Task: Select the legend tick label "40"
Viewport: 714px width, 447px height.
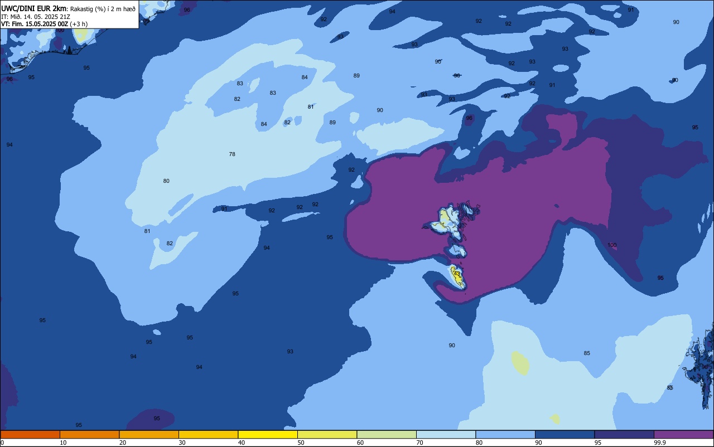Action: [x=242, y=443]
